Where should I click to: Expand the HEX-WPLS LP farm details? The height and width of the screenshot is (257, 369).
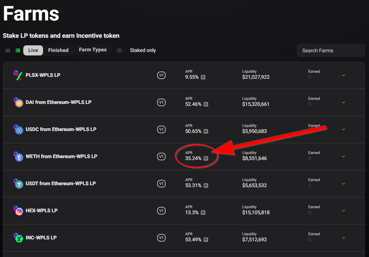(344, 211)
